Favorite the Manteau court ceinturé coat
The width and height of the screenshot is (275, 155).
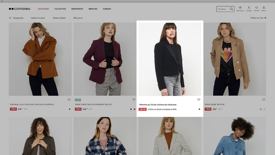pyautogui.click(x=69, y=100)
